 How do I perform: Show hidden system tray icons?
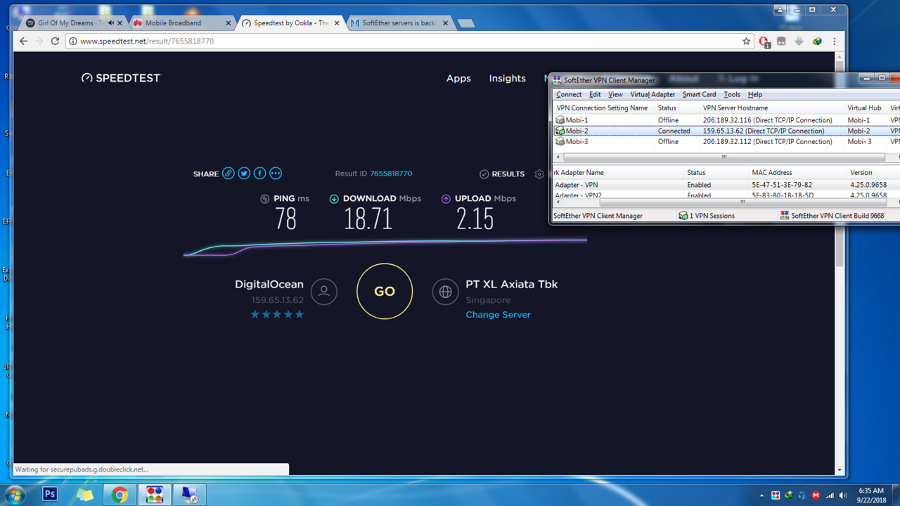[761, 495]
